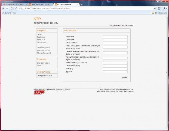Screen dimensions: 169x131
Task: Click the KTP site title
Action: (37, 19)
